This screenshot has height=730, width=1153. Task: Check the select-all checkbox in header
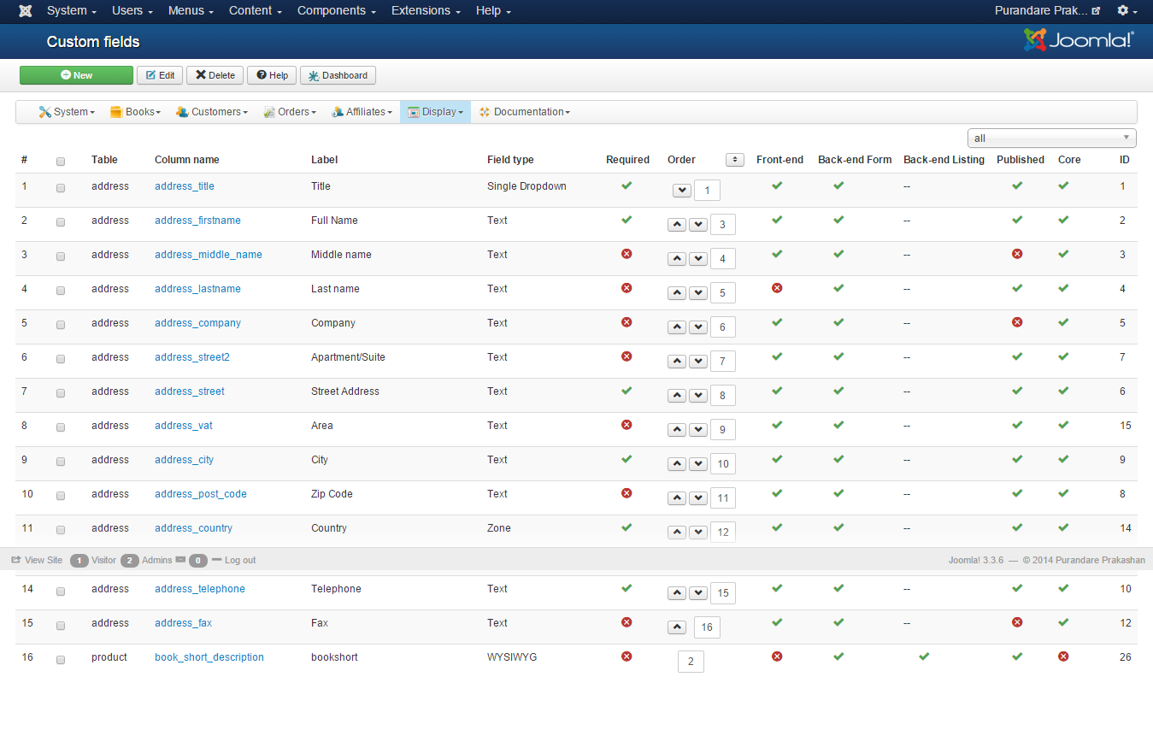61,162
